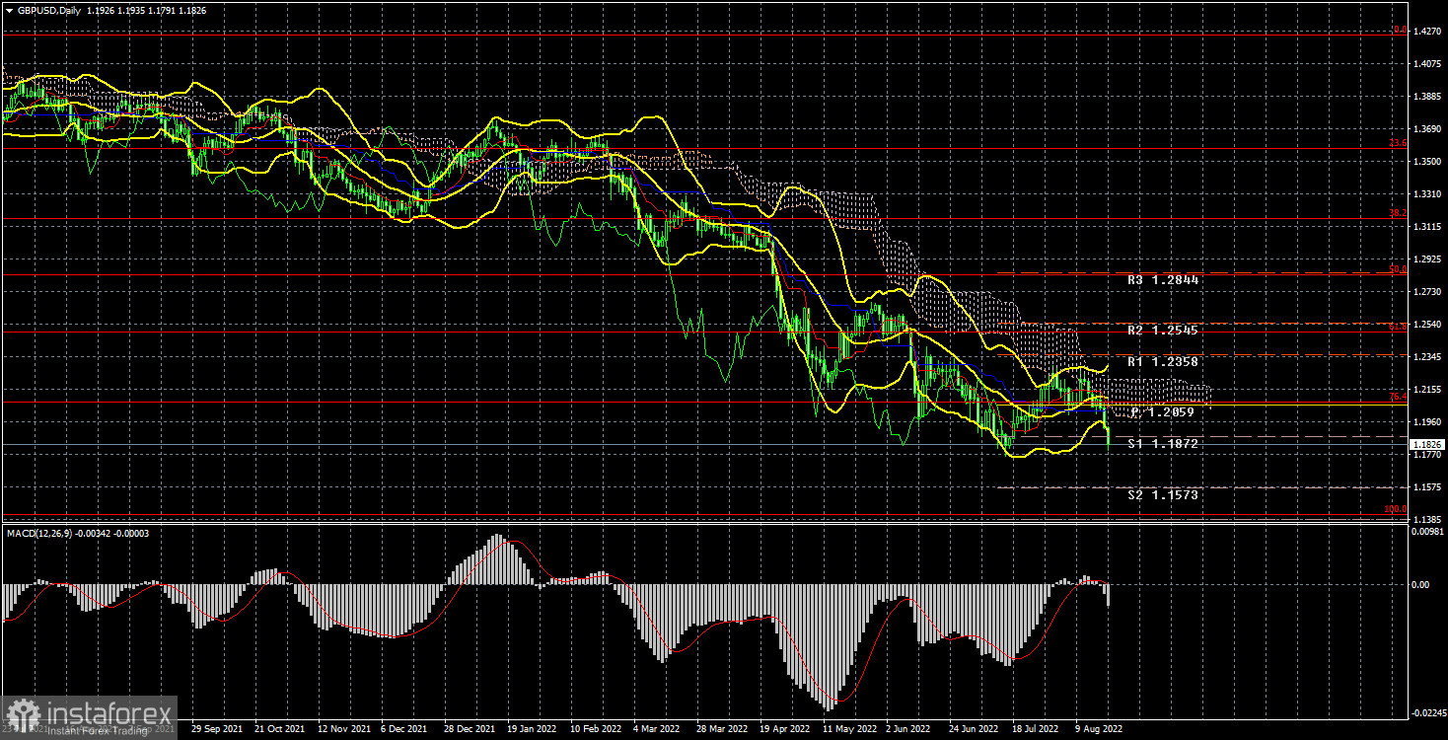Click the 1.3500 price axis value
The width and height of the screenshot is (1448, 740).
click(1426, 162)
